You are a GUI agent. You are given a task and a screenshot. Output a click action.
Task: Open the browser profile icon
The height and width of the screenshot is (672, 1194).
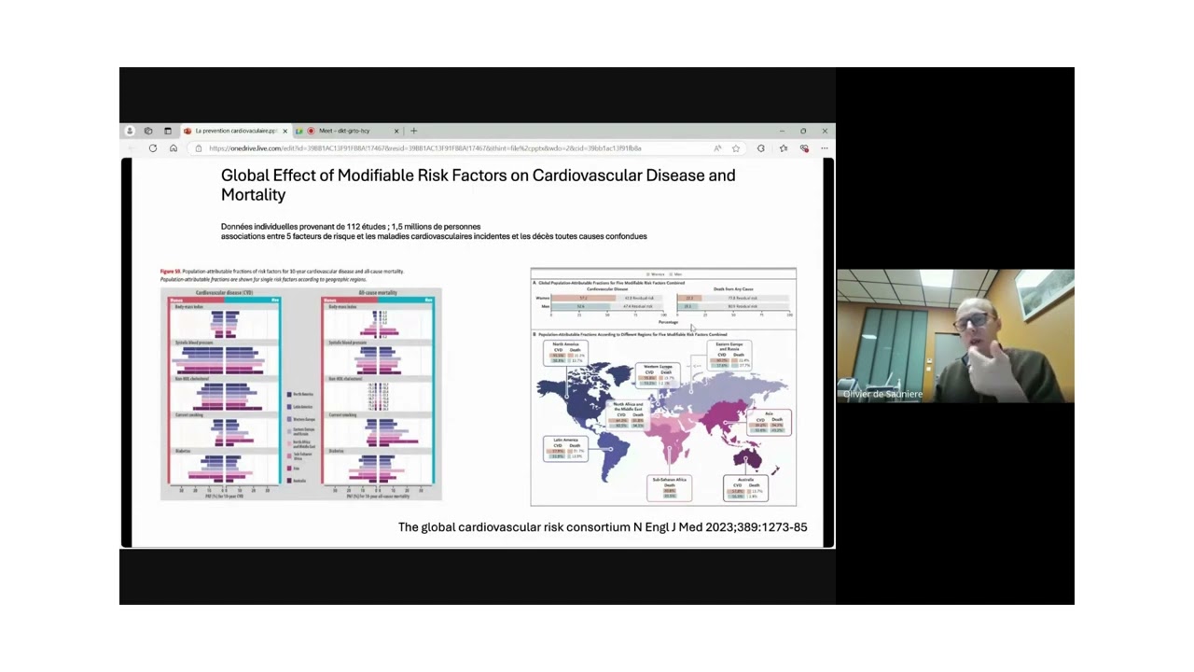click(130, 131)
